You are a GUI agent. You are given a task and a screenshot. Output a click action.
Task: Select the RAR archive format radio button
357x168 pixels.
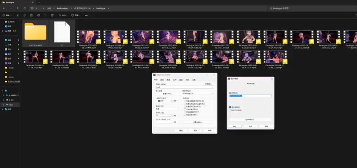click(x=159, y=101)
